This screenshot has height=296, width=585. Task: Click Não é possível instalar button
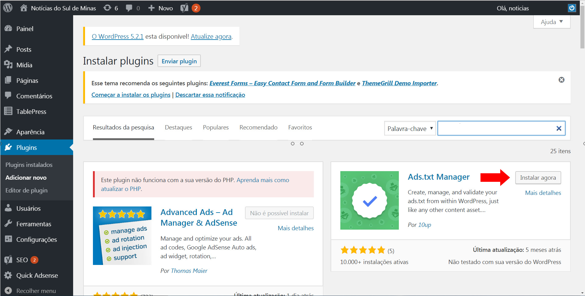(x=279, y=213)
